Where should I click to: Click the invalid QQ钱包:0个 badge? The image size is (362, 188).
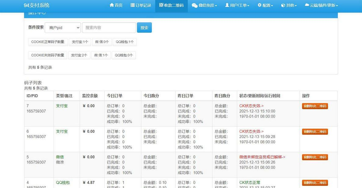tap(124, 55)
